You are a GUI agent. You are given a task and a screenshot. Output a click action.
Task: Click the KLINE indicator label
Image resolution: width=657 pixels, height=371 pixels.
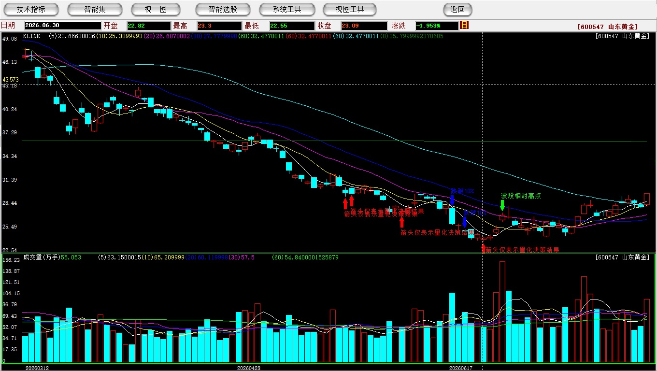(x=31, y=36)
